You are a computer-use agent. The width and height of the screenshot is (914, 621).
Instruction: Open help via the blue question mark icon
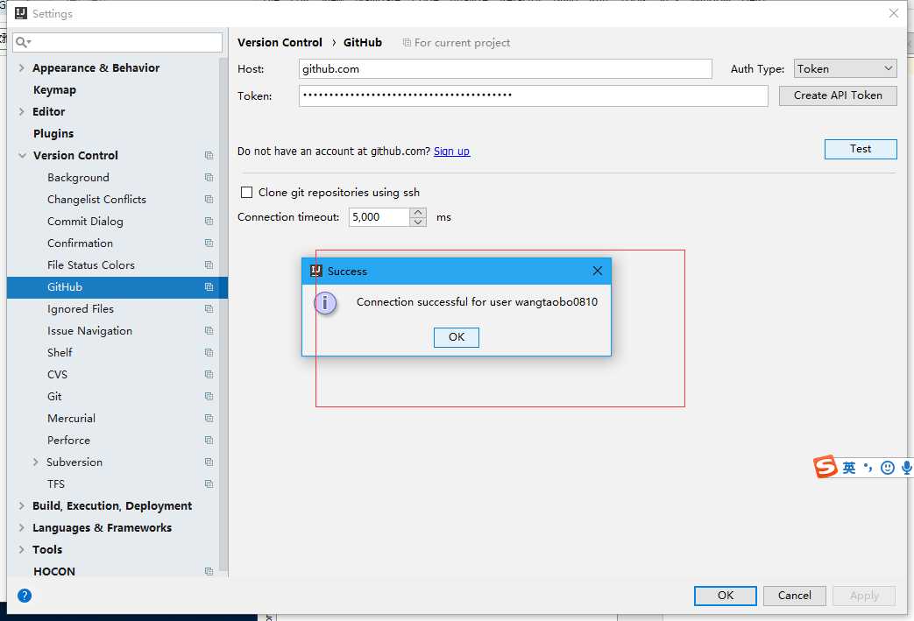25,596
